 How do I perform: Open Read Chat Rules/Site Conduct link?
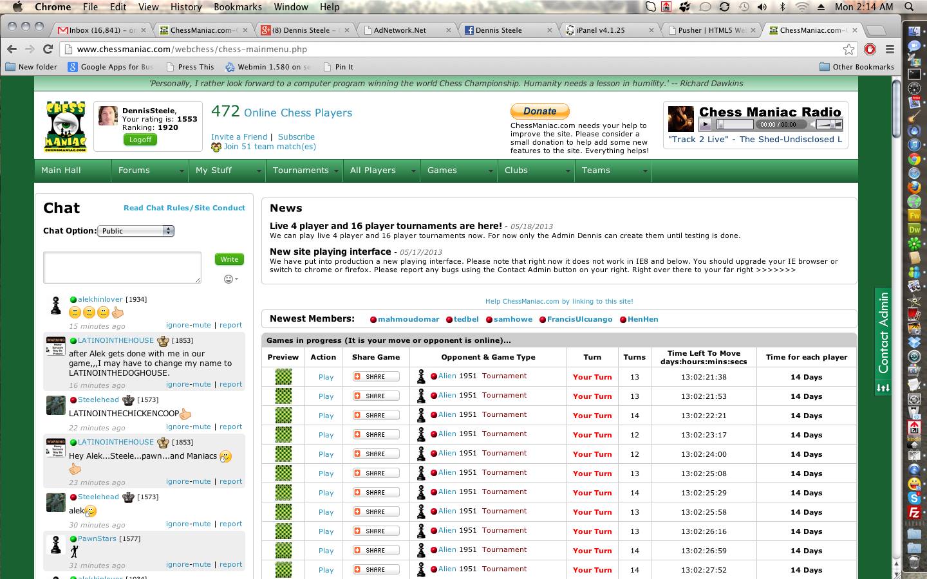click(x=184, y=208)
